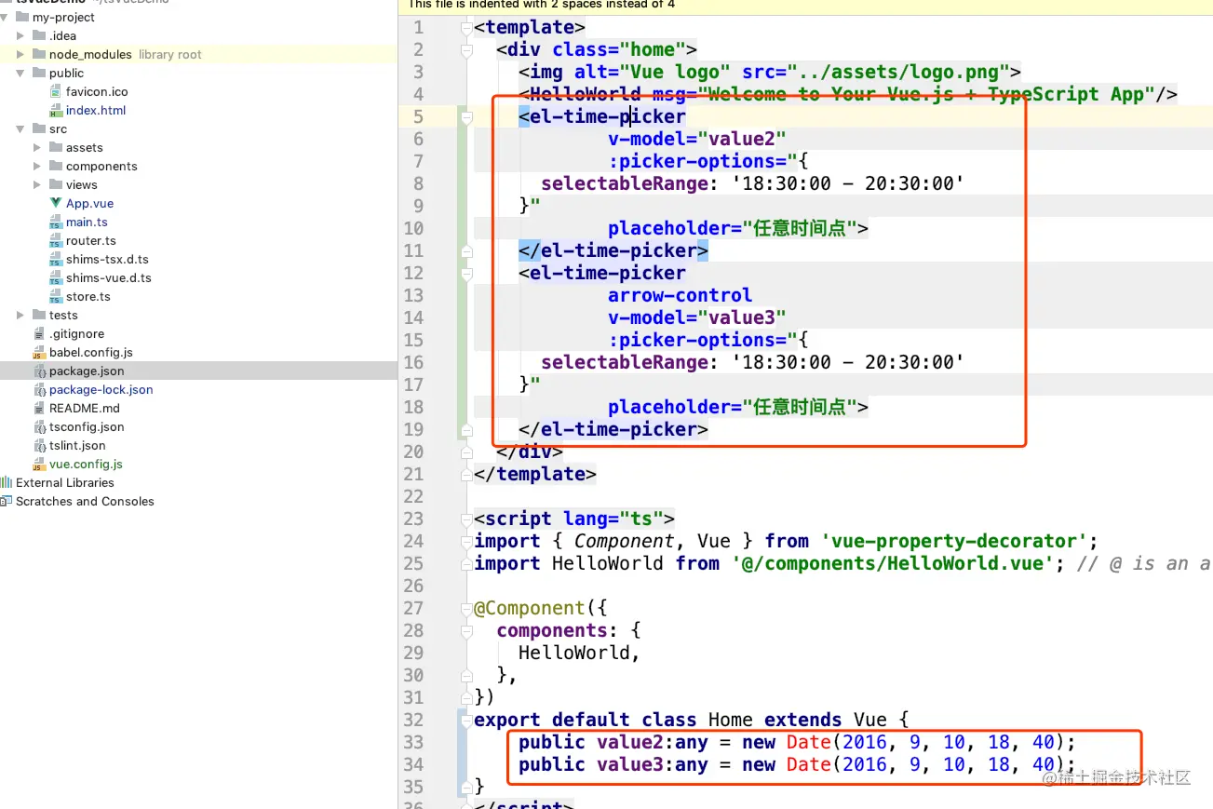
Task: Click the TypeScript icon of store.ts
Action: coord(56,297)
